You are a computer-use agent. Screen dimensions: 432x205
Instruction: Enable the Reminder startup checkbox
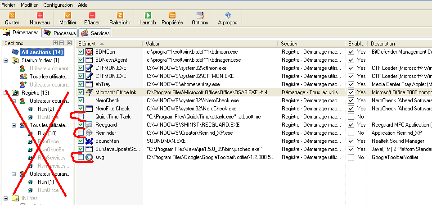click(81, 133)
